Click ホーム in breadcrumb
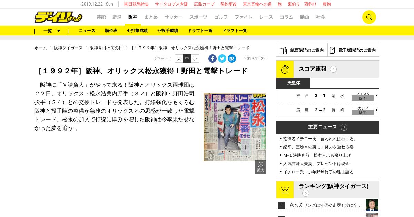This screenshot has width=414, height=217. pos(41,48)
